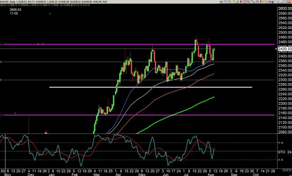Click the magnet-shaped toolbar icon
Screen dimensions: 292x176
tap(273, 2)
